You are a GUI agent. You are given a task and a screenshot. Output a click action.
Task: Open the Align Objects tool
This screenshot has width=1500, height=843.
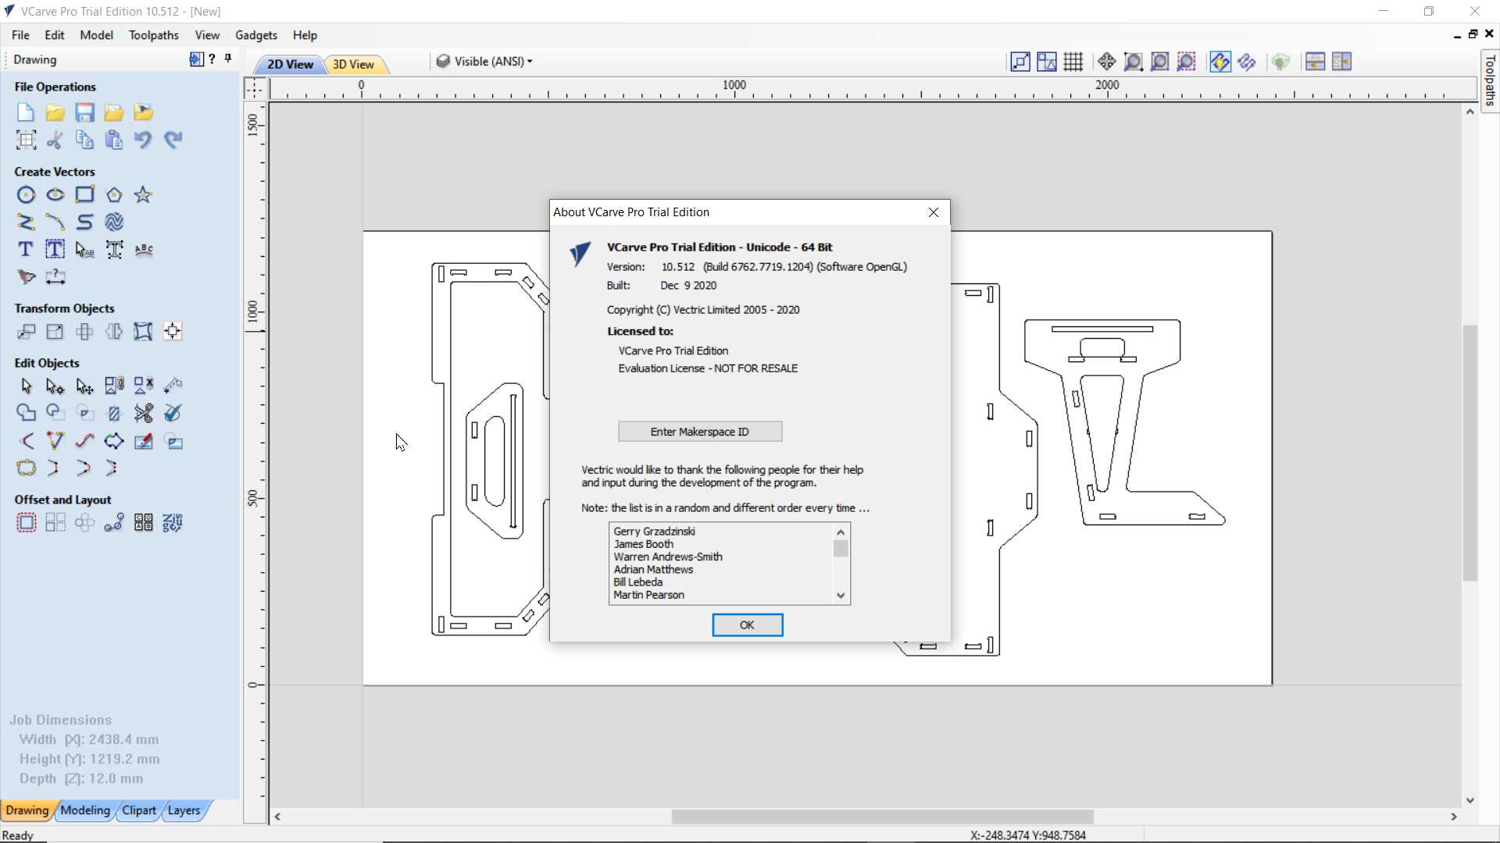click(173, 332)
